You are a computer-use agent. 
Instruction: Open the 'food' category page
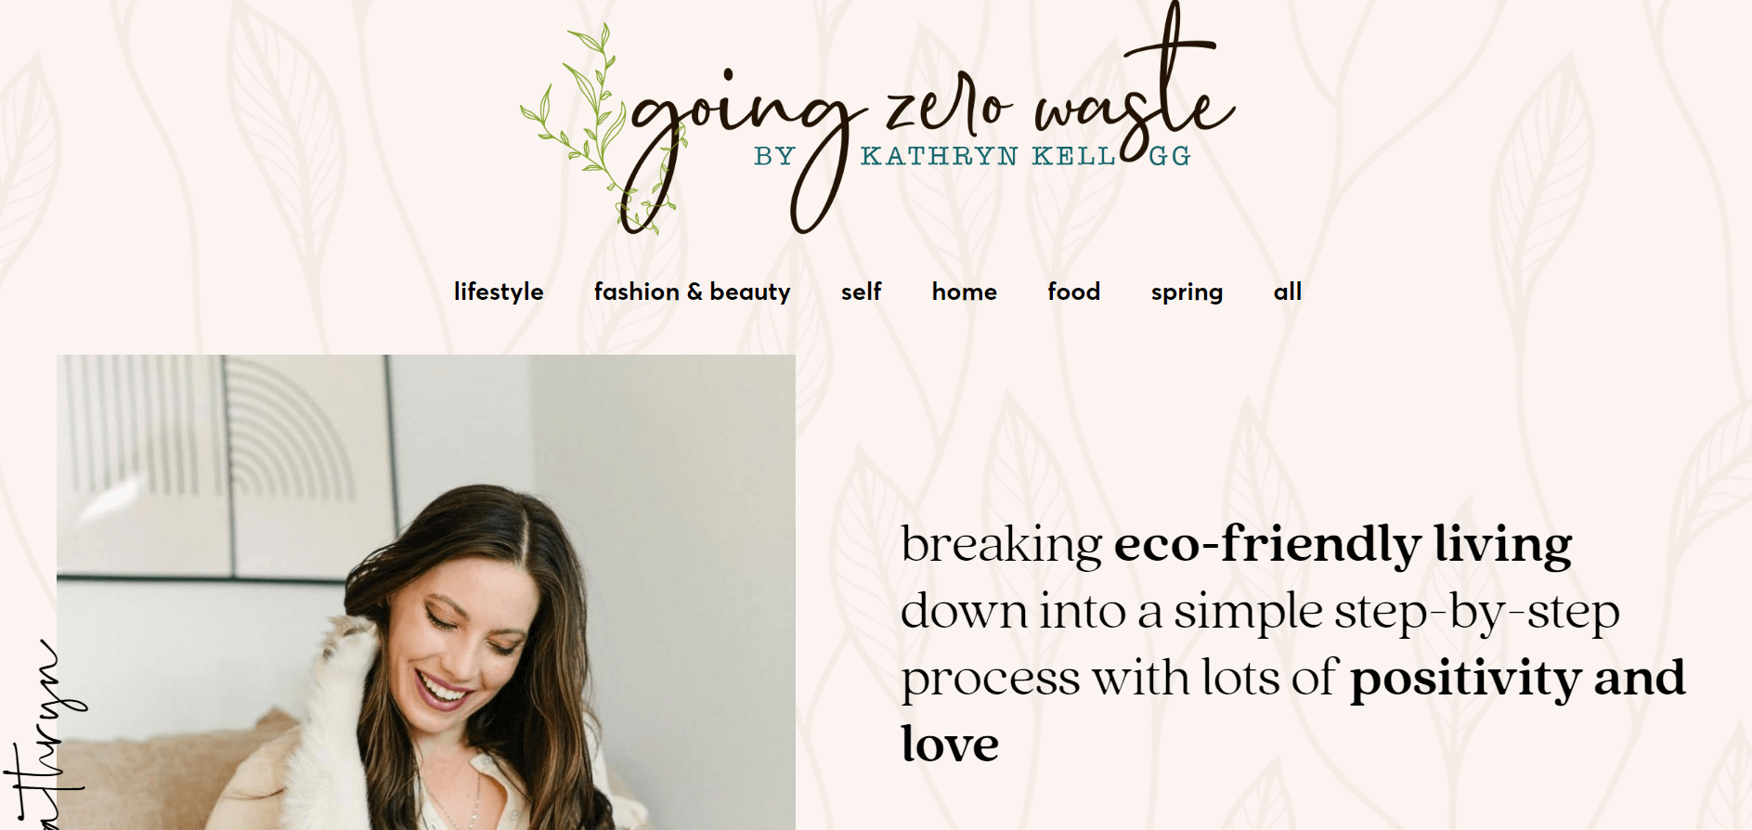coord(1072,292)
